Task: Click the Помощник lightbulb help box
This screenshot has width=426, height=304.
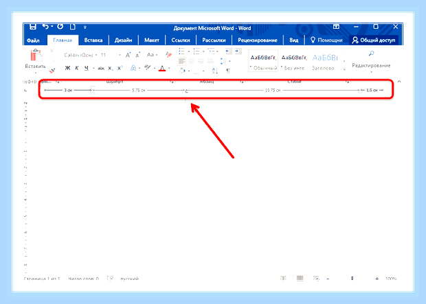Action: (x=326, y=40)
